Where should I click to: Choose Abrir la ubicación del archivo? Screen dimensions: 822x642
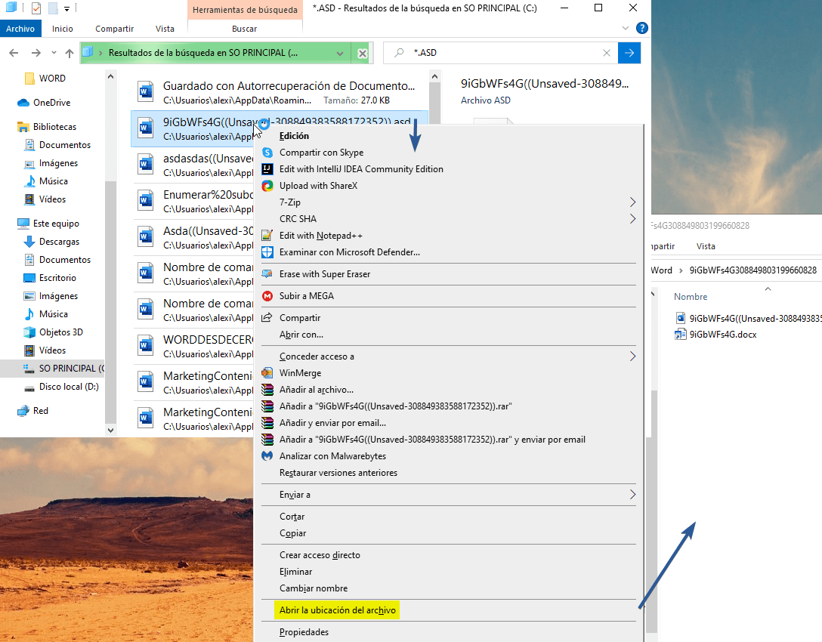pyautogui.click(x=337, y=610)
